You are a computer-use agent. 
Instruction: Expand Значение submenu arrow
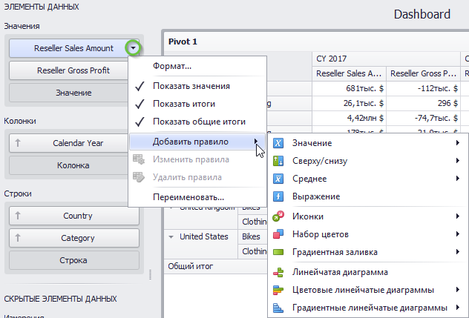(x=458, y=143)
